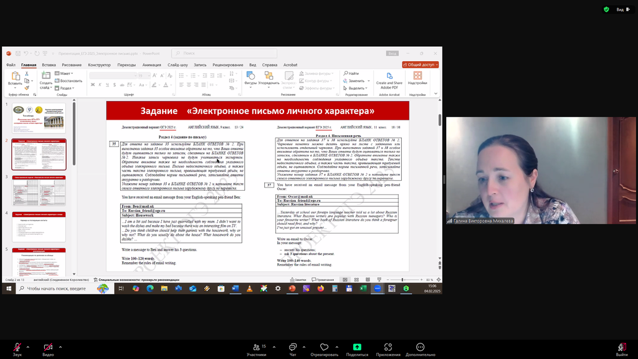Viewport: 638px width, 359px height.
Task: Expand video options arrow next to Видео
Action: pos(60,347)
